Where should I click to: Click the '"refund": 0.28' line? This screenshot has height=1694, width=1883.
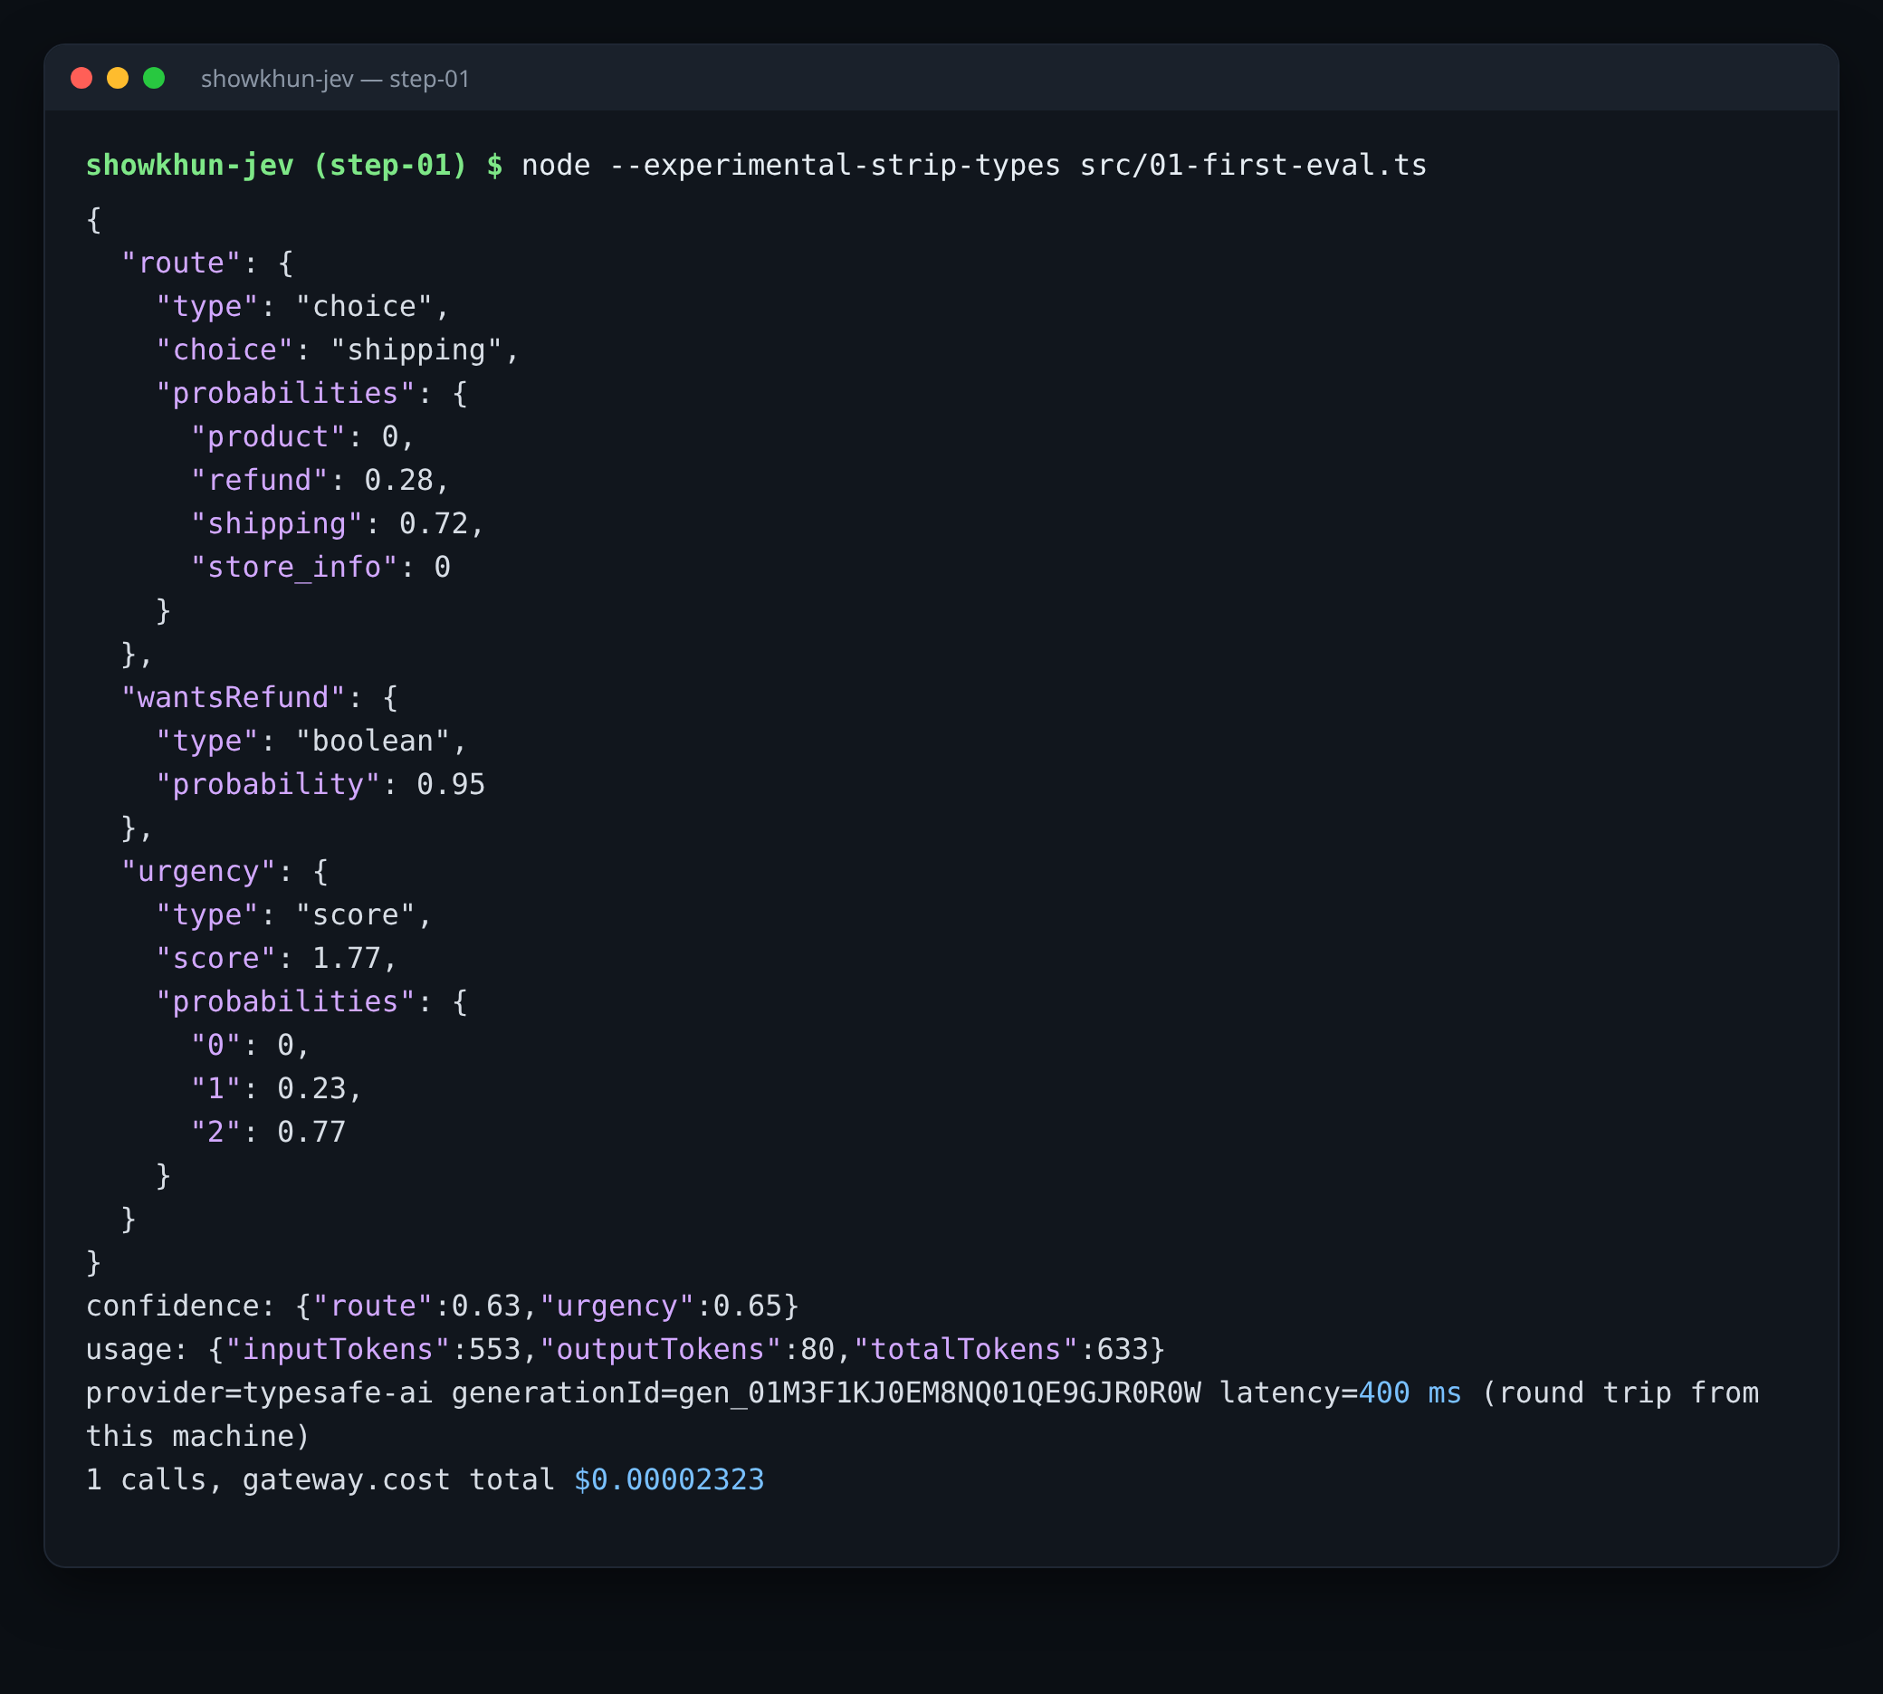tap(320, 480)
